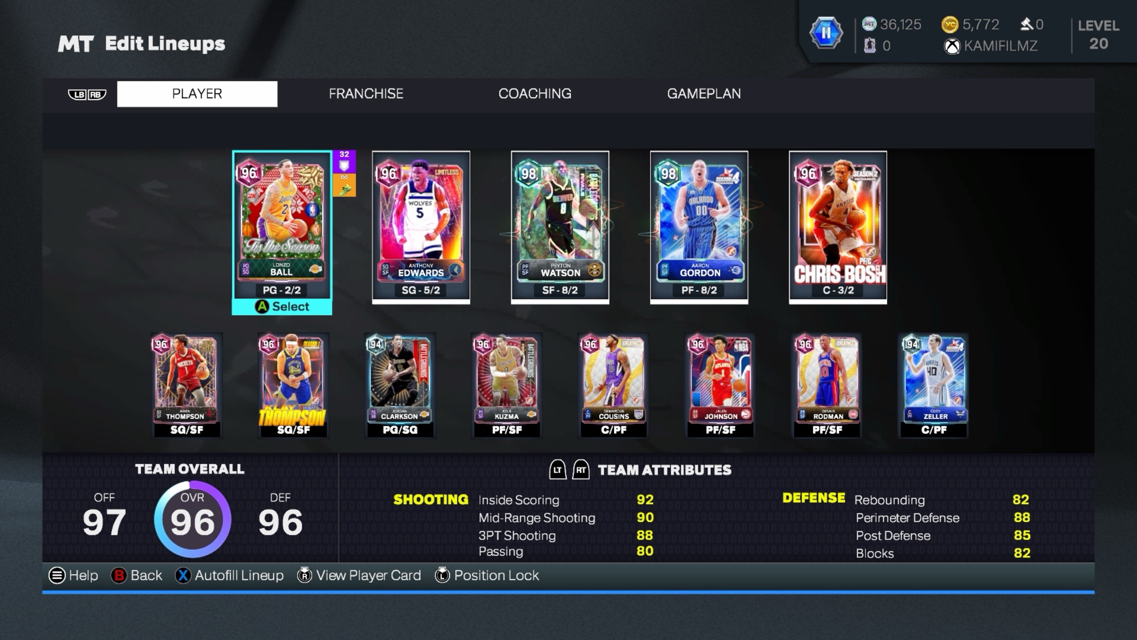Click View Player Card
Screen dimensions: 1137x640
click(359, 576)
